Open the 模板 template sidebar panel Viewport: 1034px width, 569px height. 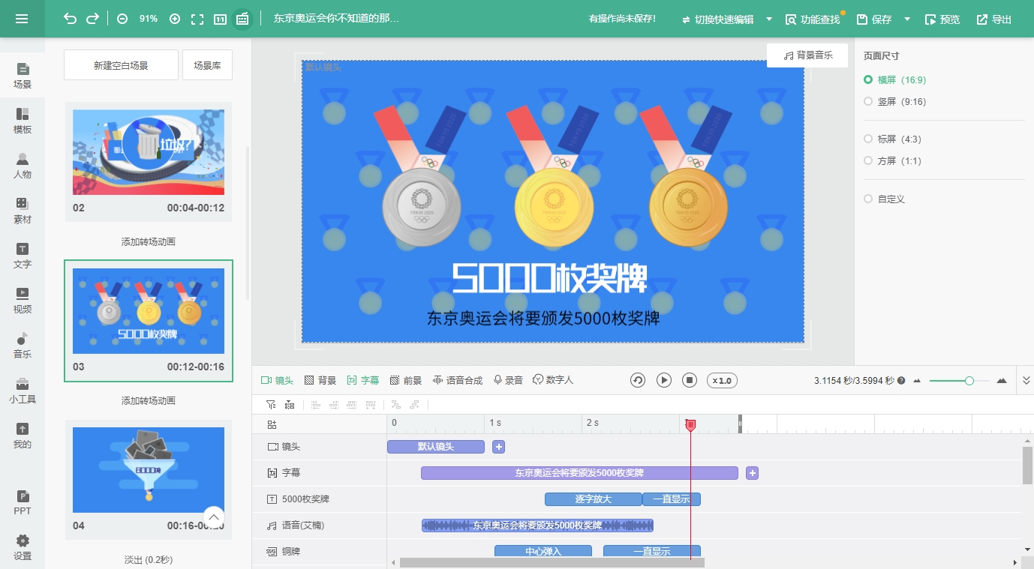23,121
